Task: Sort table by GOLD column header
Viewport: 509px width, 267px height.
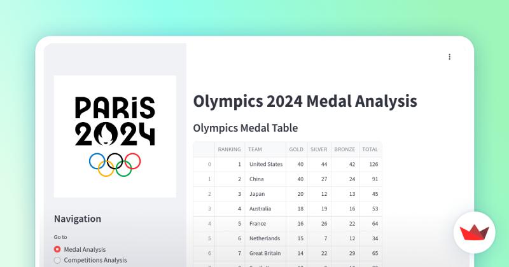Action: [x=296, y=149]
